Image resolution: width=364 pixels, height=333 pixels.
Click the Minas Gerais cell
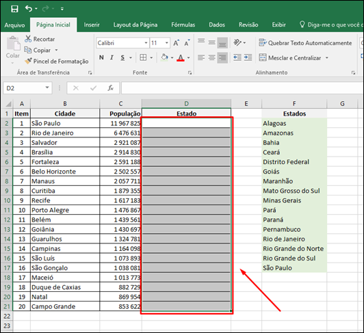click(294, 200)
